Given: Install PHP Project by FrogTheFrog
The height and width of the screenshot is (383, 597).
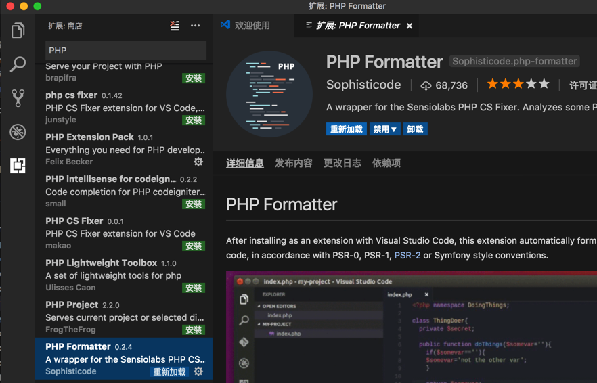Looking at the screenshot, I should 194,330.
